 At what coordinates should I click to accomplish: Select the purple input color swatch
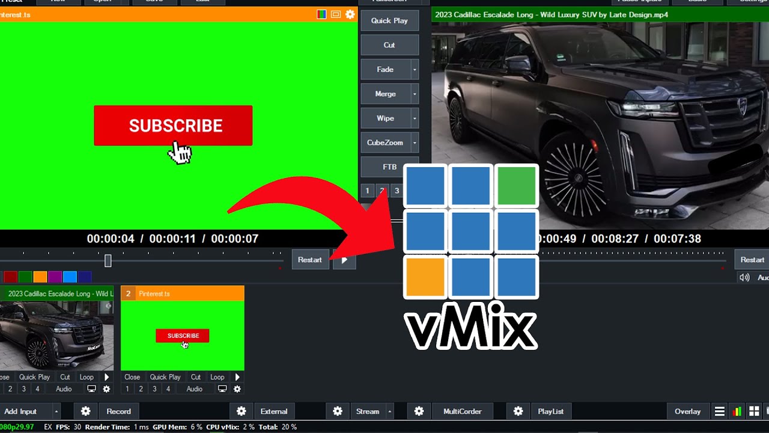coord(55,277)
